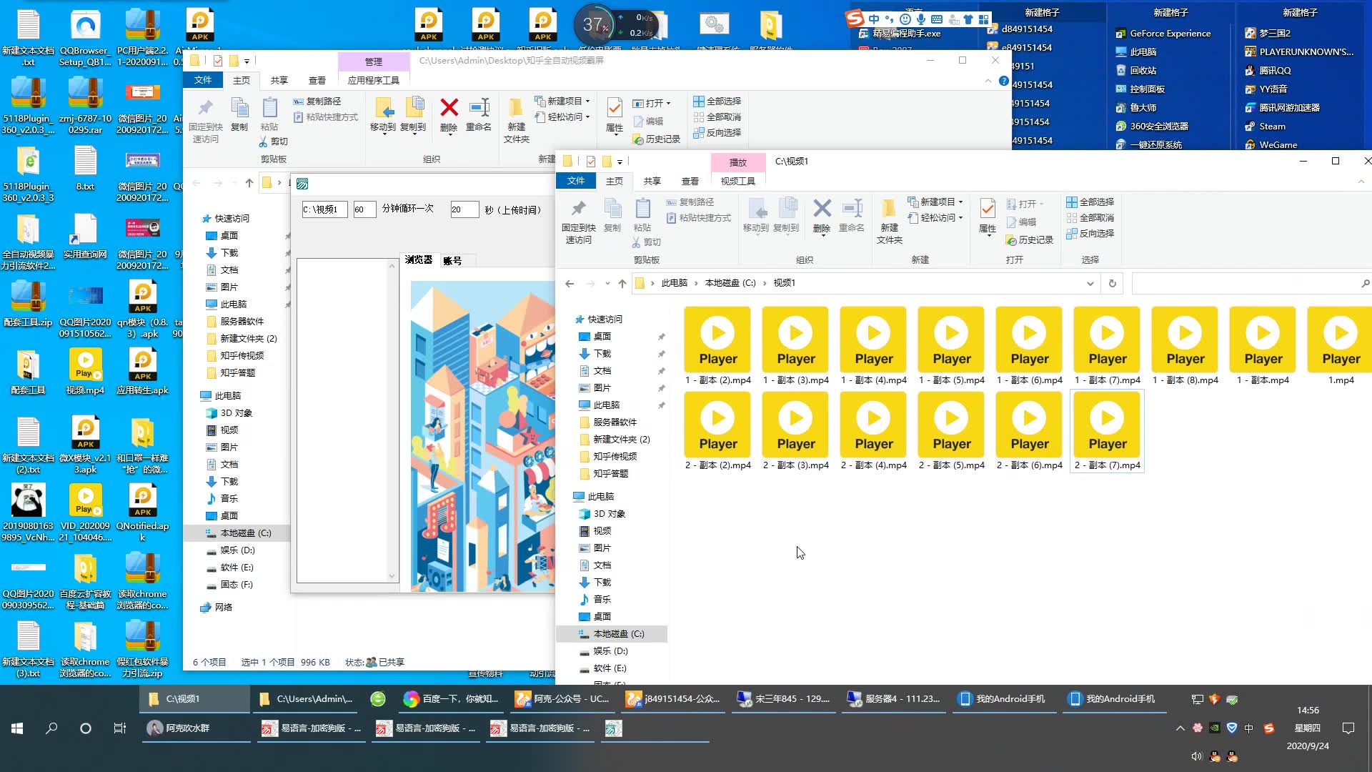This screenshot has width=1372, height=772.
Task: Click 历史记录 in 视频1 ribbon
Action: pyautogui.click(x=1030, y=240)
